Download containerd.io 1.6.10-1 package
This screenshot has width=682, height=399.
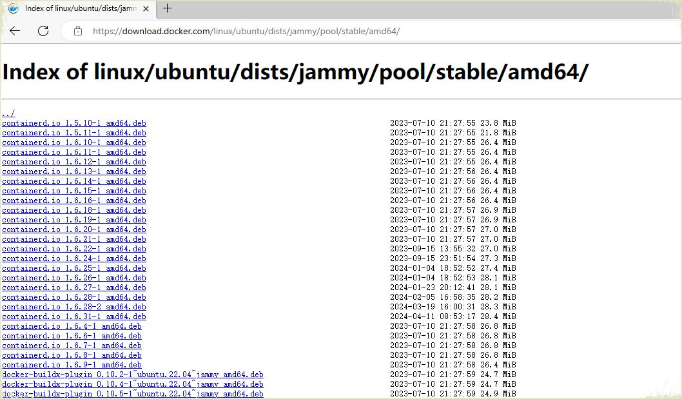click(74, 142)
